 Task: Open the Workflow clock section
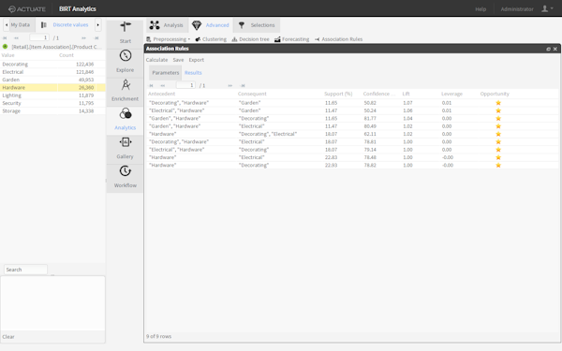pos(126,177)
